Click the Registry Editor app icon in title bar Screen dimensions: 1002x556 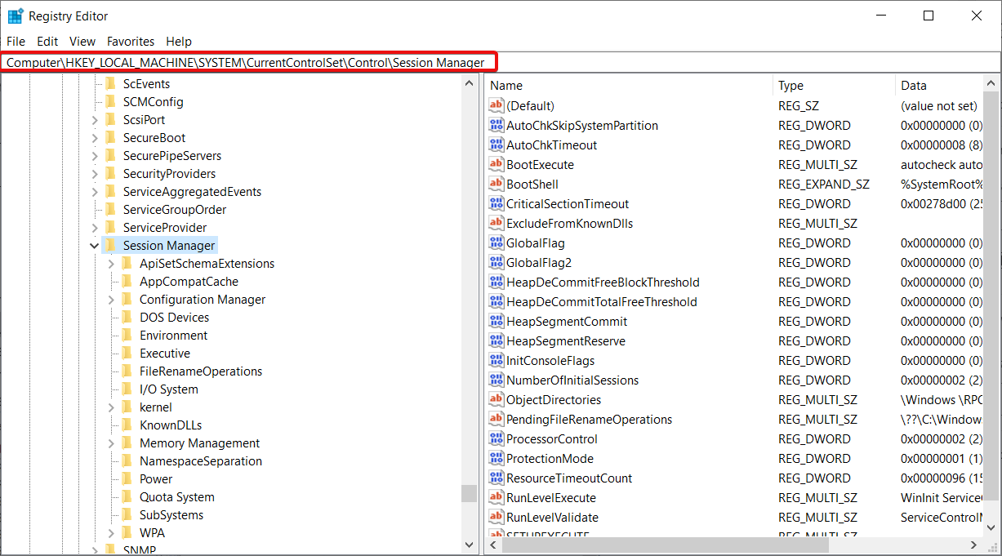click(x=16, y=16)
